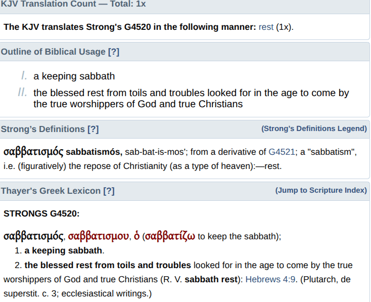Collapse the Thayer's Greek Lexicon section header

[51, 191]
